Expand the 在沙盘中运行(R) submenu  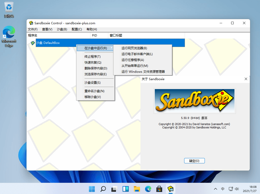[95, 48]
